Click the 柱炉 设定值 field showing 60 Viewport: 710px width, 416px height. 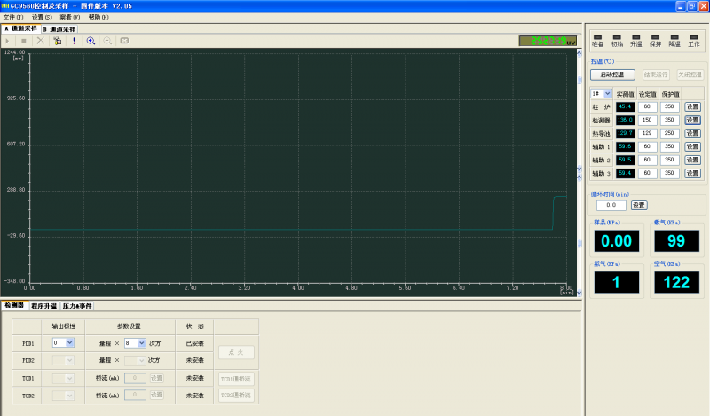647,106
